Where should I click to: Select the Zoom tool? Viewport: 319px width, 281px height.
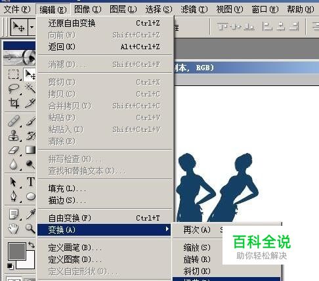point(30,228)
